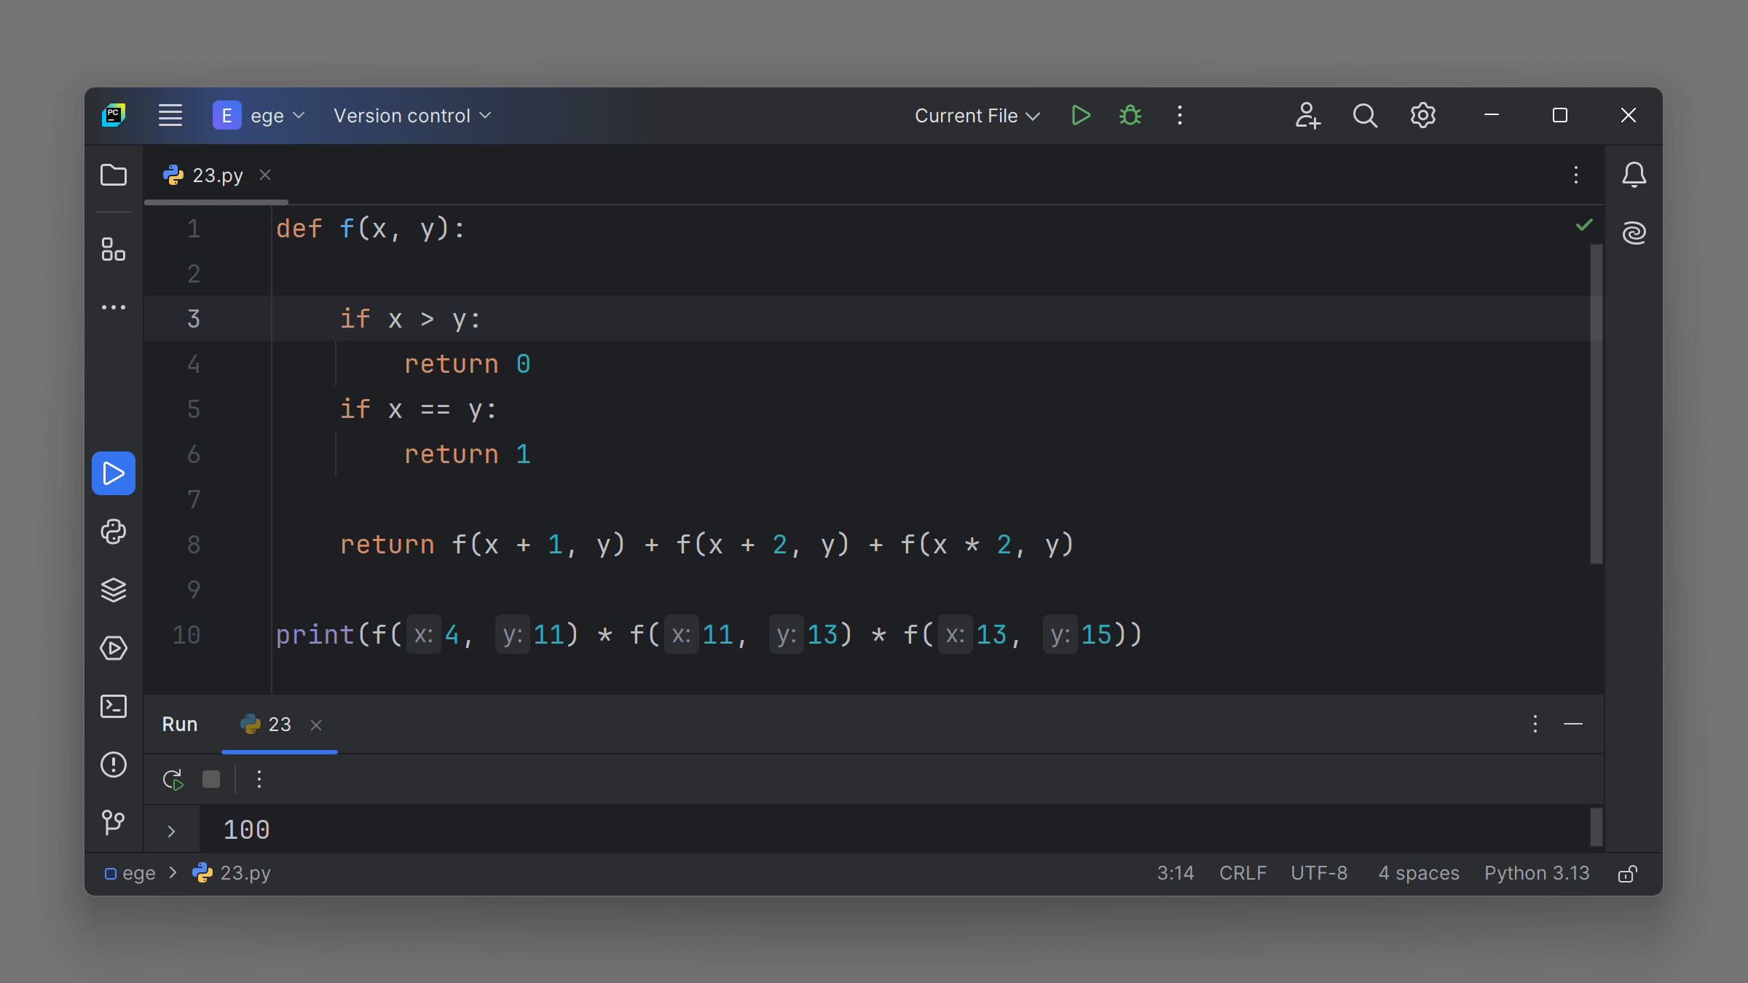Open the Terminal tool window

pos(114,706)
